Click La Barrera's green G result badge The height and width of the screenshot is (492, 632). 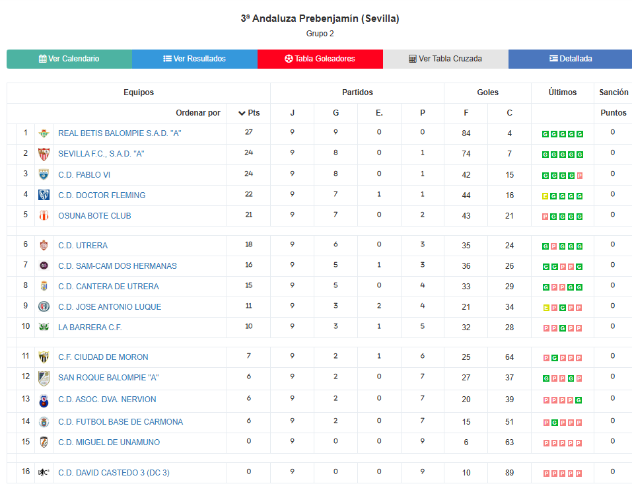(x=563, y=328)
